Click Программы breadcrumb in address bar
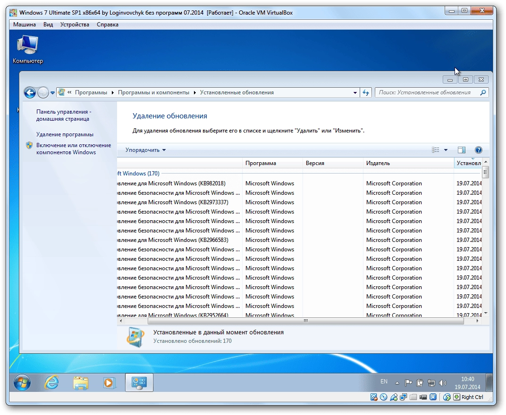The height and width of the screenshot is (415, 506). (91, 92)
